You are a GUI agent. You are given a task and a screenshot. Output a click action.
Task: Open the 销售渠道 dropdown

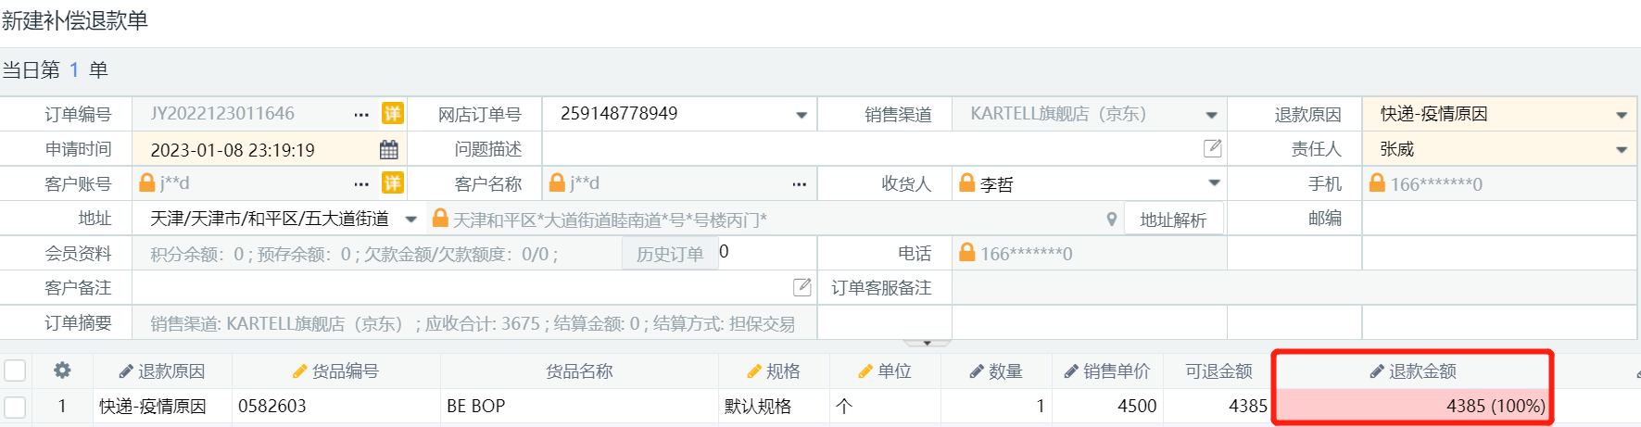(1211, 115)
